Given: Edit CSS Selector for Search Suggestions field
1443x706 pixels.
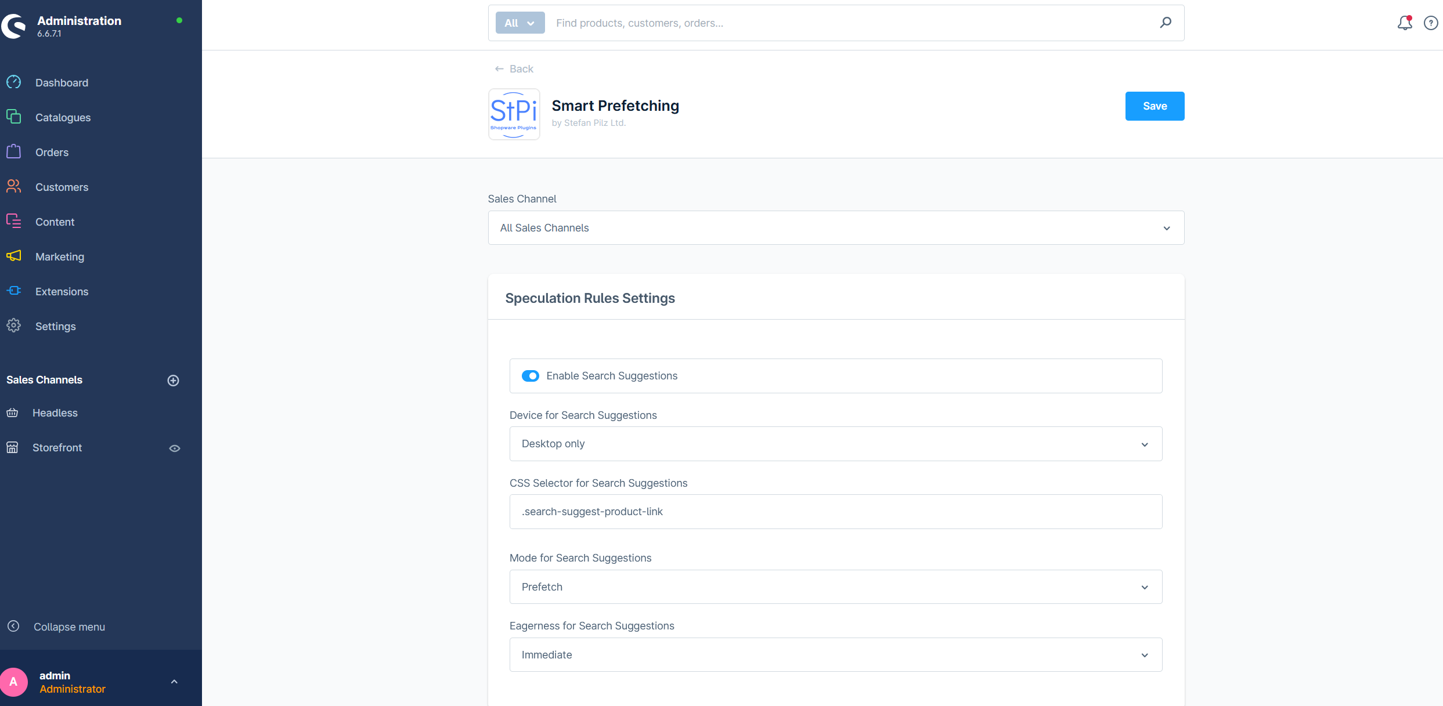Looking at the screenshot, I should (836, 512).
